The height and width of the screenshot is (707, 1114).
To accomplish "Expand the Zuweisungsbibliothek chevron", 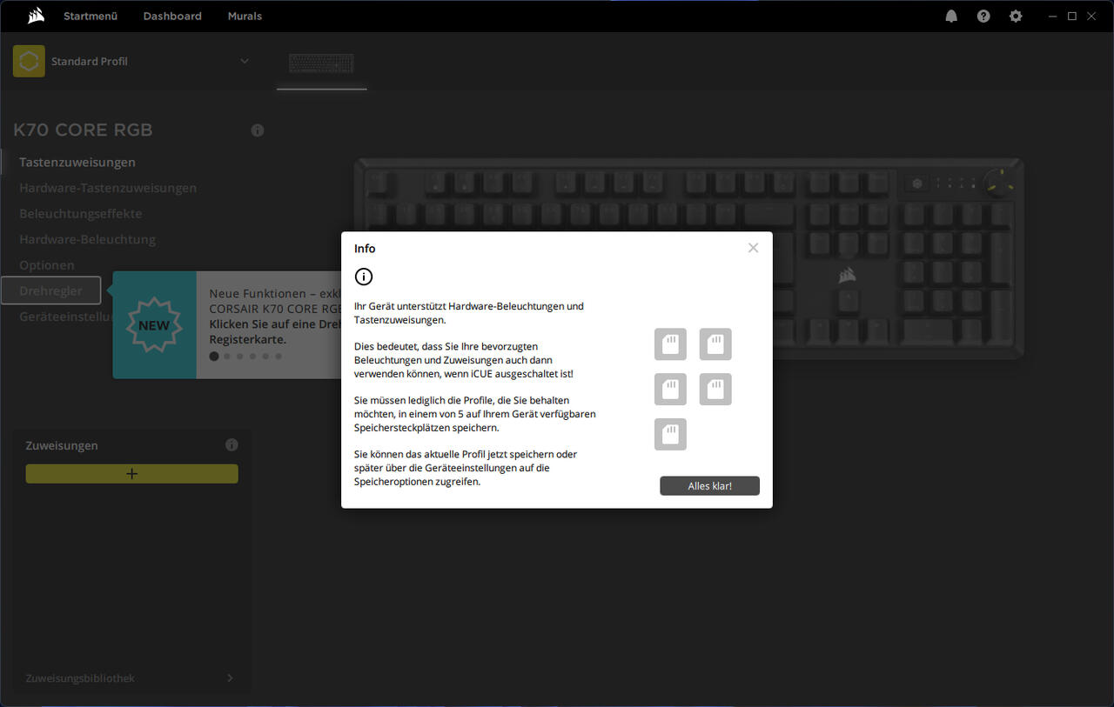I will (x=230, y=677).
